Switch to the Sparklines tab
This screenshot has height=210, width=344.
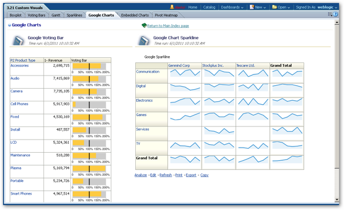(75, 15)
